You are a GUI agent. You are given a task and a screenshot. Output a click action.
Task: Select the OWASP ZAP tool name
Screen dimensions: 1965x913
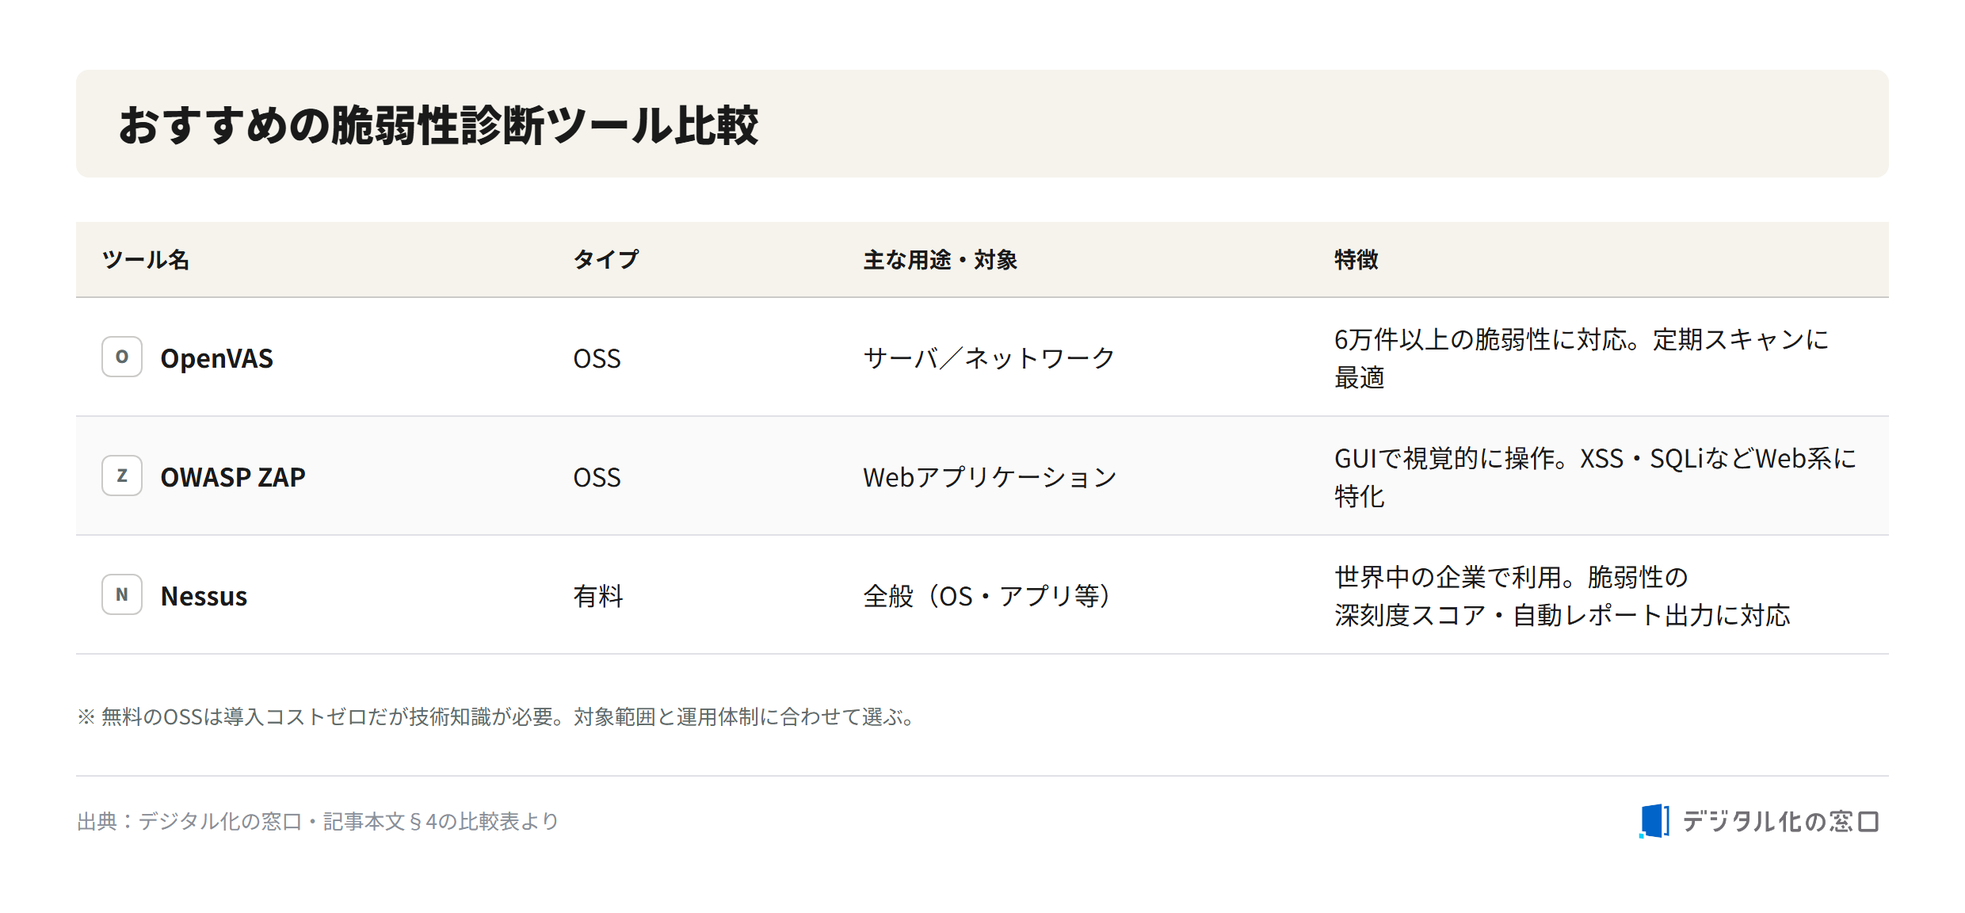pos(233,477)
